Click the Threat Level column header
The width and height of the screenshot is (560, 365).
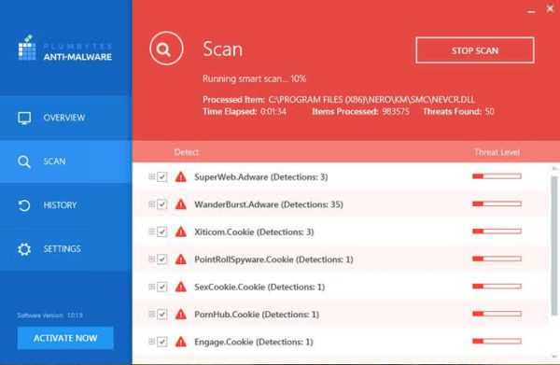[497, 152]
